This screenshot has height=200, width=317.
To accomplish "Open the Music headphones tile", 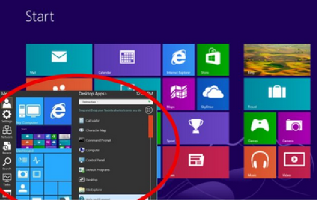I will pyautogui.click(x=260, y=162).
